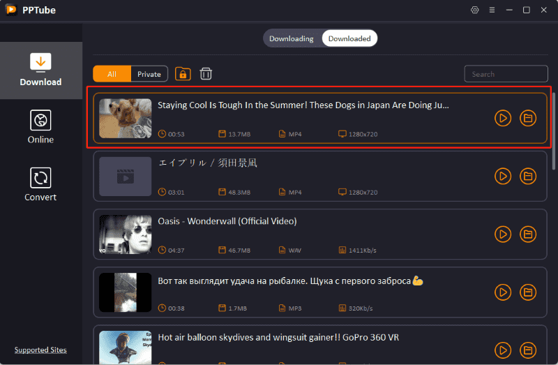Open the hamburger menu in title bar
Viewport: 558px width, 365px height.
492,10
